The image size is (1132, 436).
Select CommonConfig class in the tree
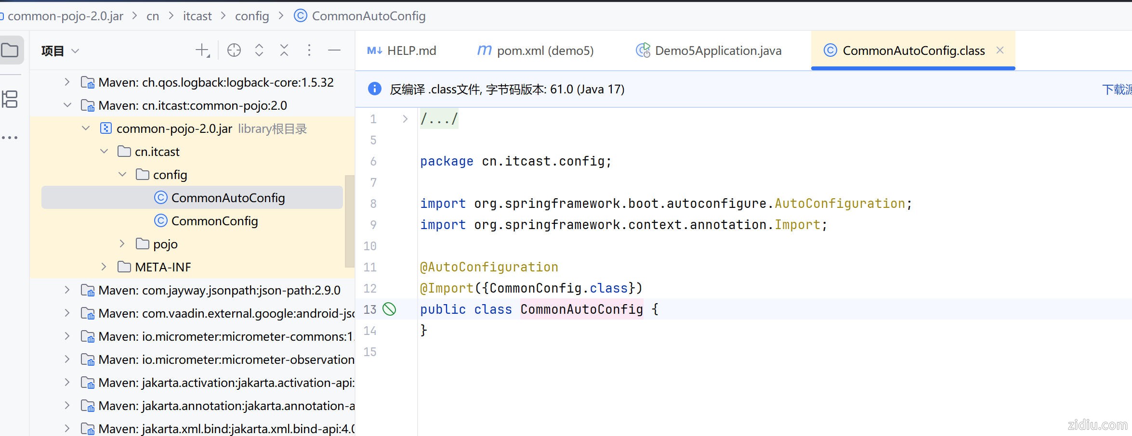[x=214, y=221]
